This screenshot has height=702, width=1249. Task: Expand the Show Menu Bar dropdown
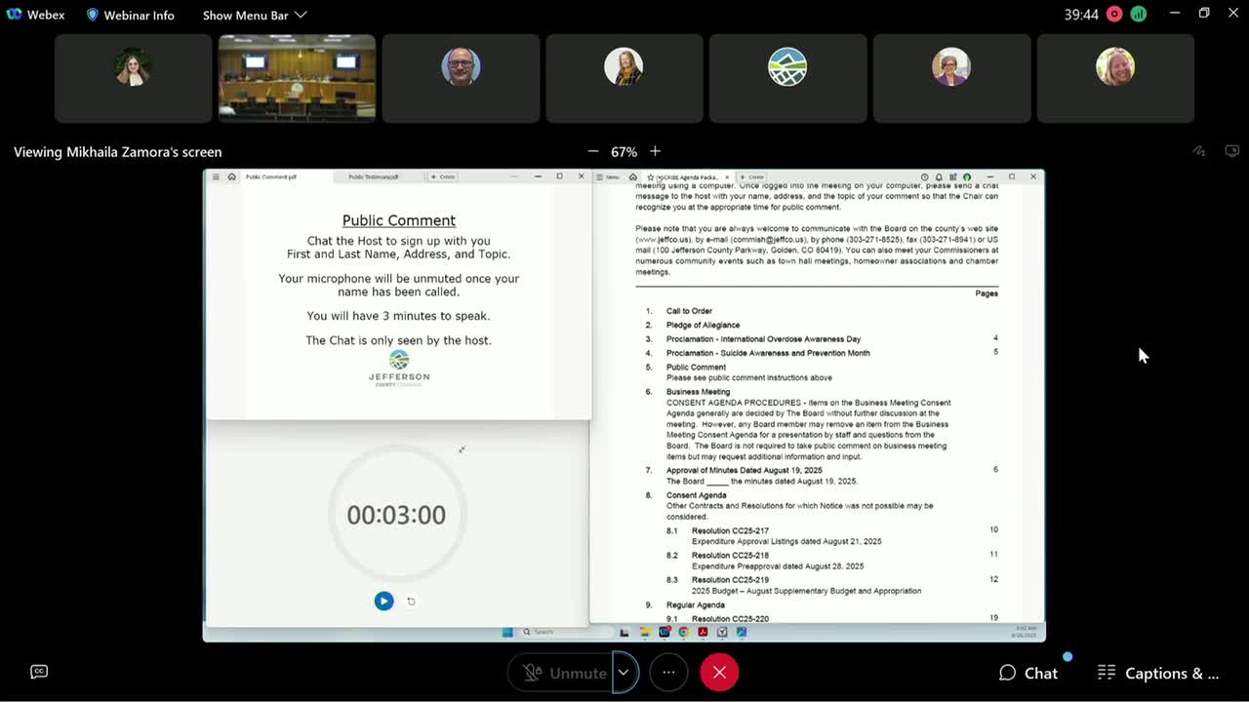click(x=255, y=15)
